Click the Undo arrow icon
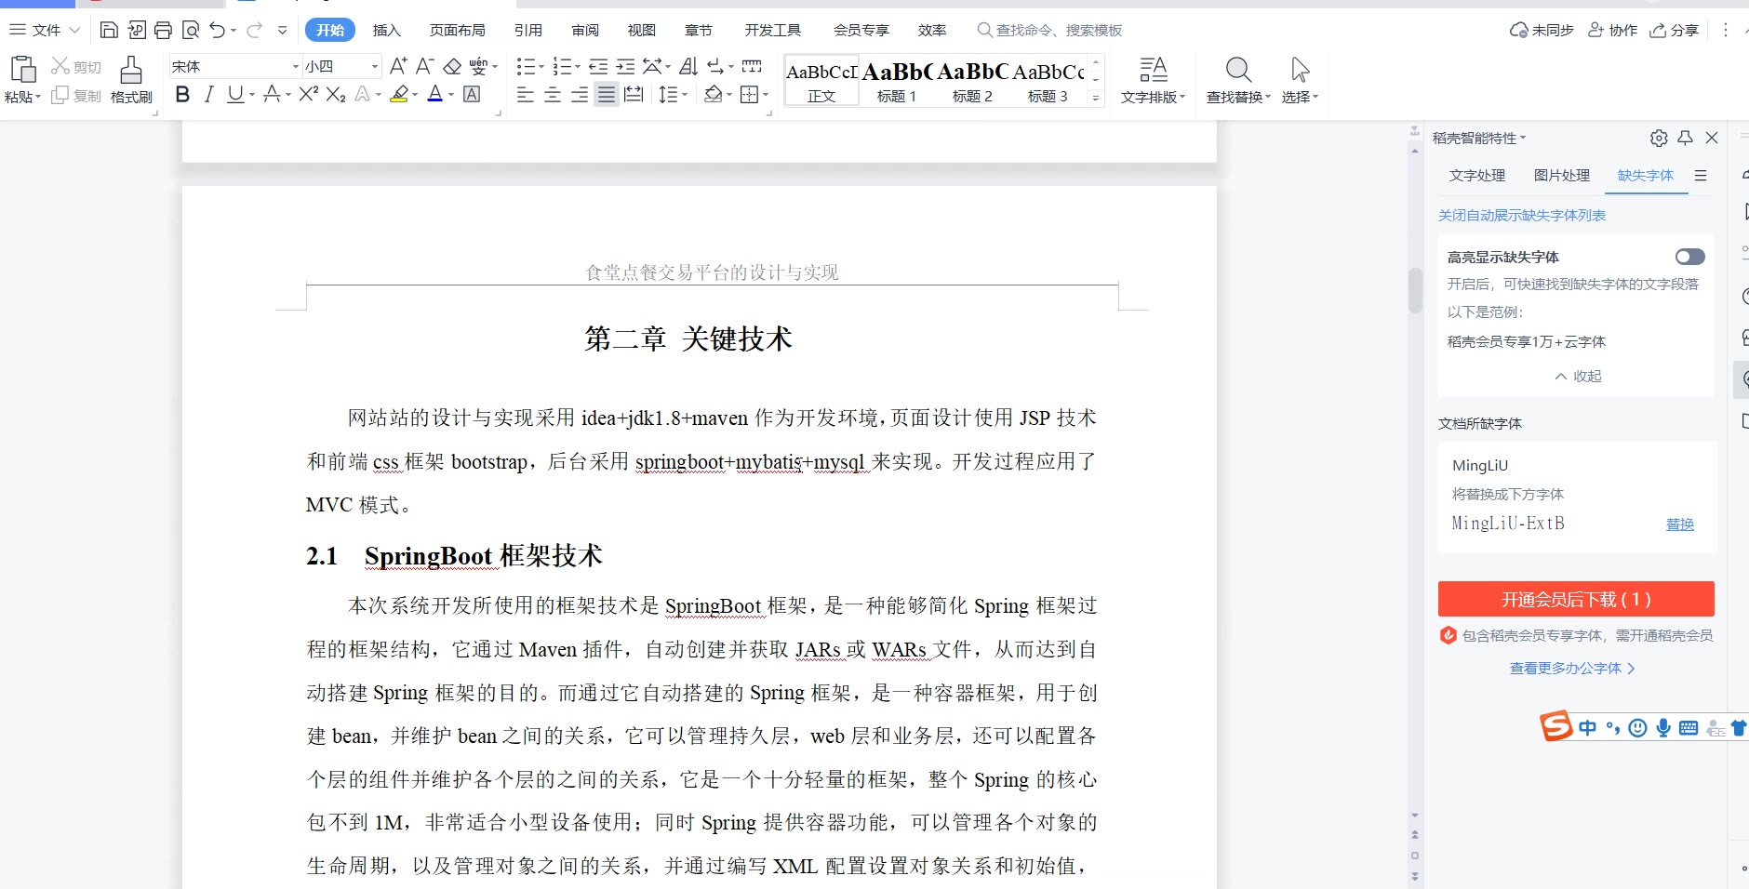 click(x=217, y=30)
